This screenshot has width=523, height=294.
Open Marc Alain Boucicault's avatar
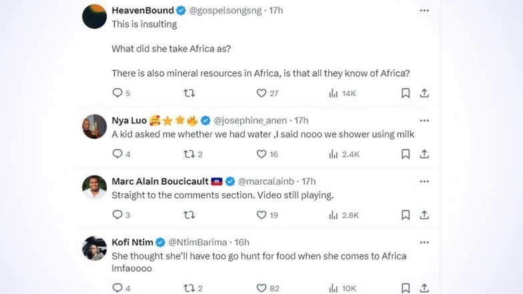click(95, 187)
